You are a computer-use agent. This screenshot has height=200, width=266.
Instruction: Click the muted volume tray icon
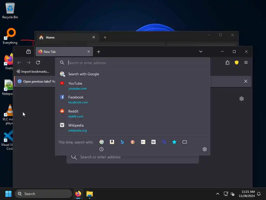point(232,194)
